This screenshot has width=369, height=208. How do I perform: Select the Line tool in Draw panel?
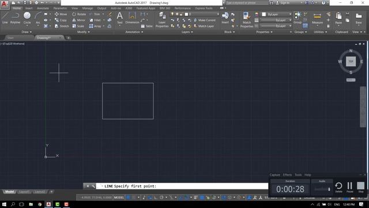5,18
